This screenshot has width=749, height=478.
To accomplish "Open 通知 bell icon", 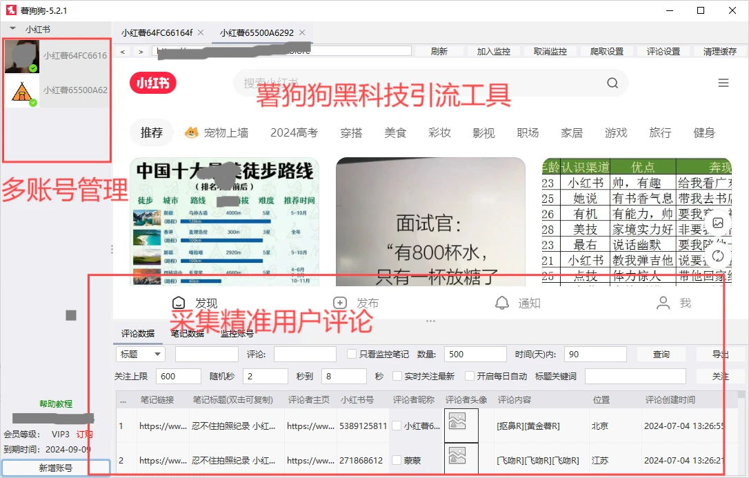I will click(502, 303).
